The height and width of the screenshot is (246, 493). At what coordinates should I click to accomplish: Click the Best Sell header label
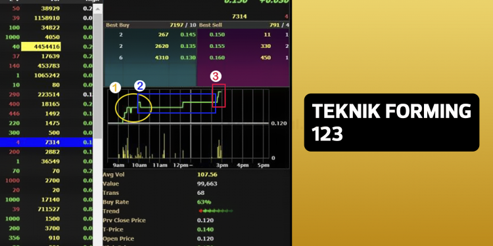coord(210,25)
